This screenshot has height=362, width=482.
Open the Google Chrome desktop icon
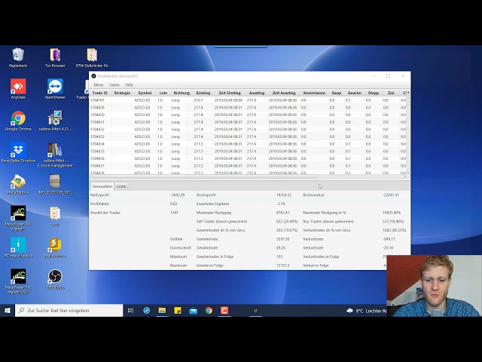18,119
